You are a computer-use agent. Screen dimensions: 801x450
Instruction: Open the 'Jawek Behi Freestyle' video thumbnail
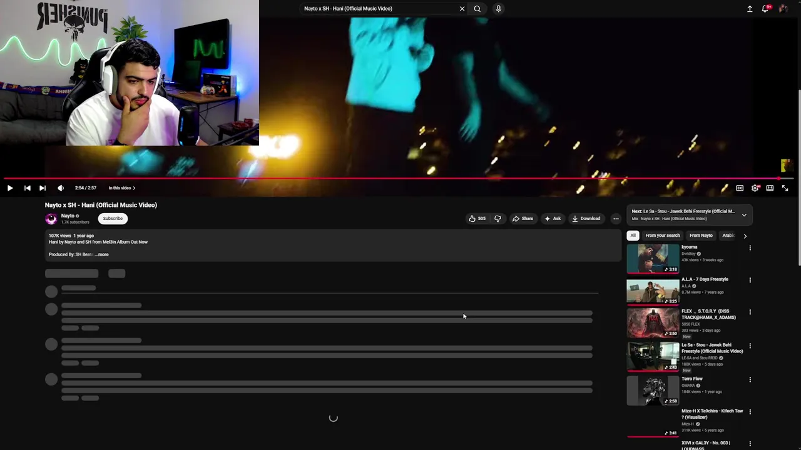pos(653,357)
